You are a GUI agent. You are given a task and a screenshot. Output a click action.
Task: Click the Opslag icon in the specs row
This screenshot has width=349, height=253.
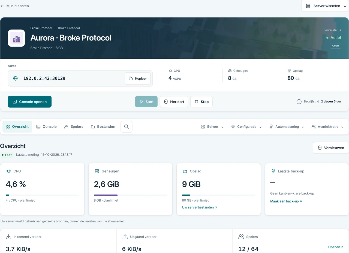click(289, 71)
